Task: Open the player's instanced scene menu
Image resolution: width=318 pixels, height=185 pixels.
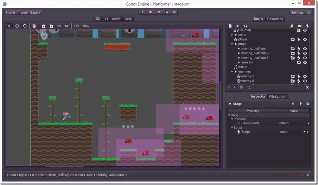Action: pos(293,39)
